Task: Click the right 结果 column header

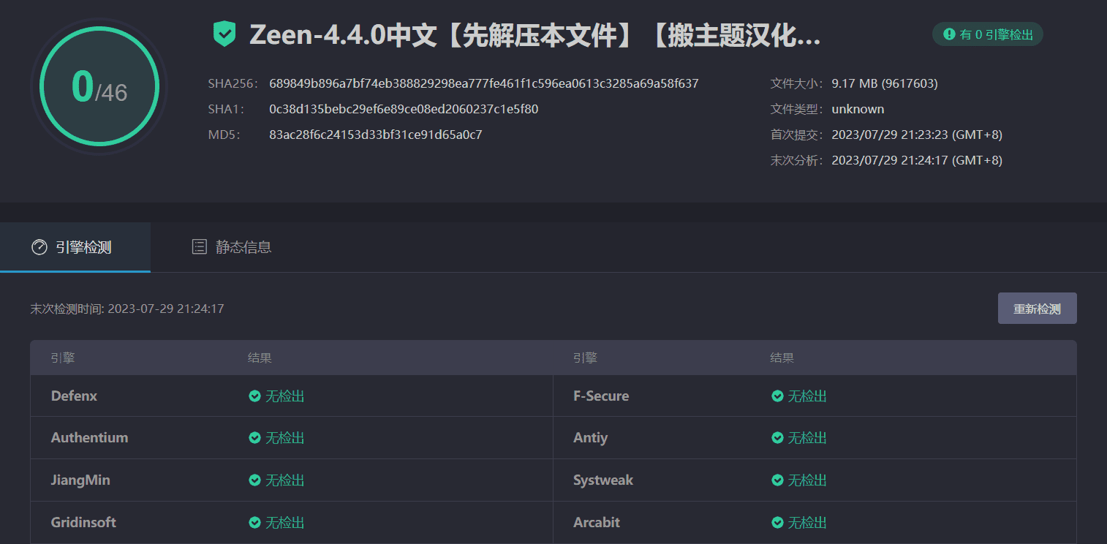Action: [x=782, y=358]
